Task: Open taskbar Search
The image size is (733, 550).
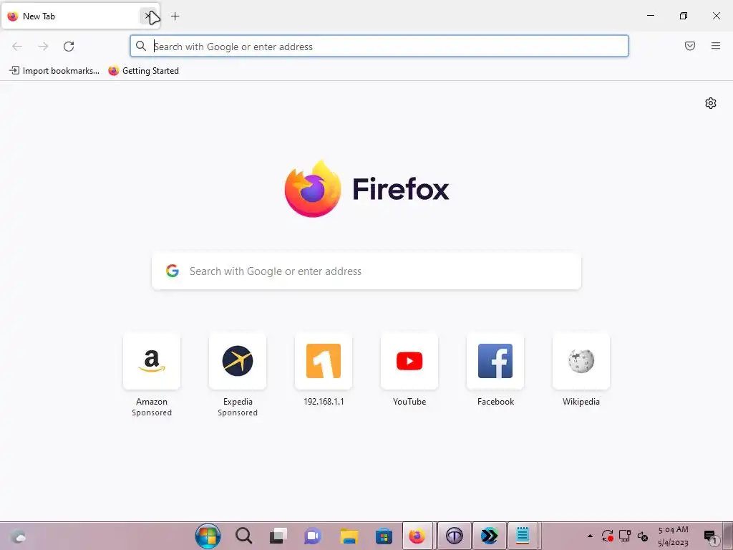Action: (243, 536)
